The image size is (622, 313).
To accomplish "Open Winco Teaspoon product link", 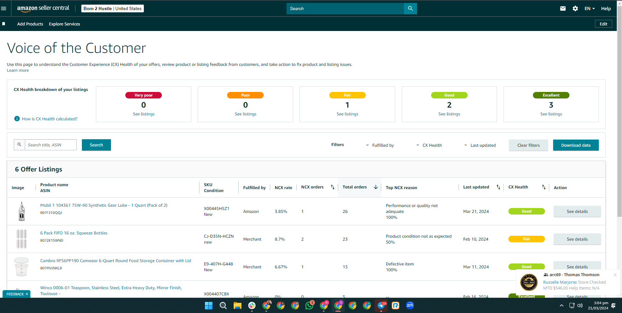I will (111, 291).
